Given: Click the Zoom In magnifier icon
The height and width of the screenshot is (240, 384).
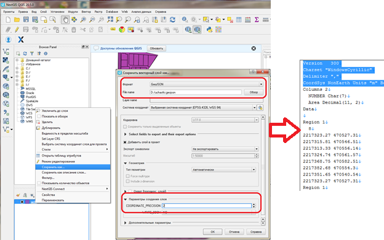Looking at the screenshot, I should [83, 20].
